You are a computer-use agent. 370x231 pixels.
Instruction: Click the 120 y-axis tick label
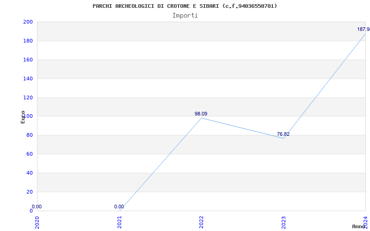click(28, 97)
